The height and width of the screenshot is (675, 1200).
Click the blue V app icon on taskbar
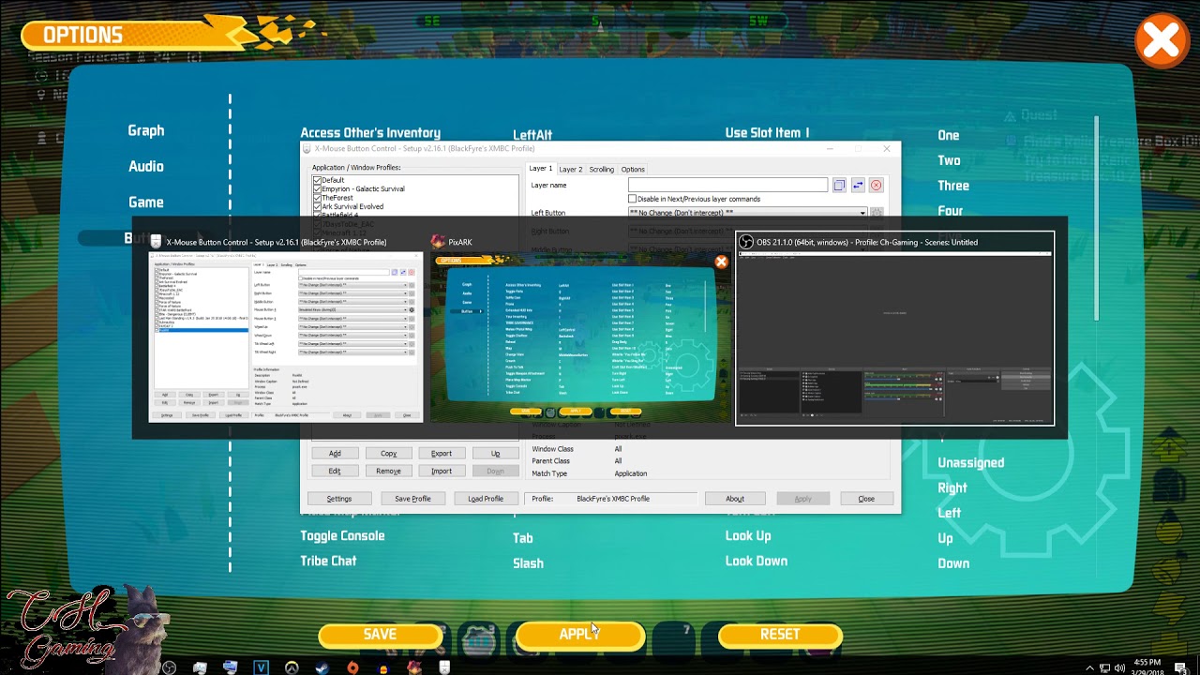tap(261, 667)
